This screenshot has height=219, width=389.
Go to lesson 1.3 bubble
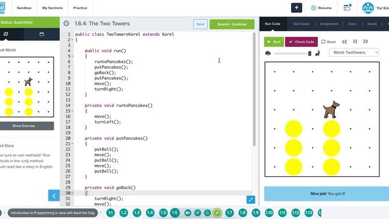click(137, 213)
